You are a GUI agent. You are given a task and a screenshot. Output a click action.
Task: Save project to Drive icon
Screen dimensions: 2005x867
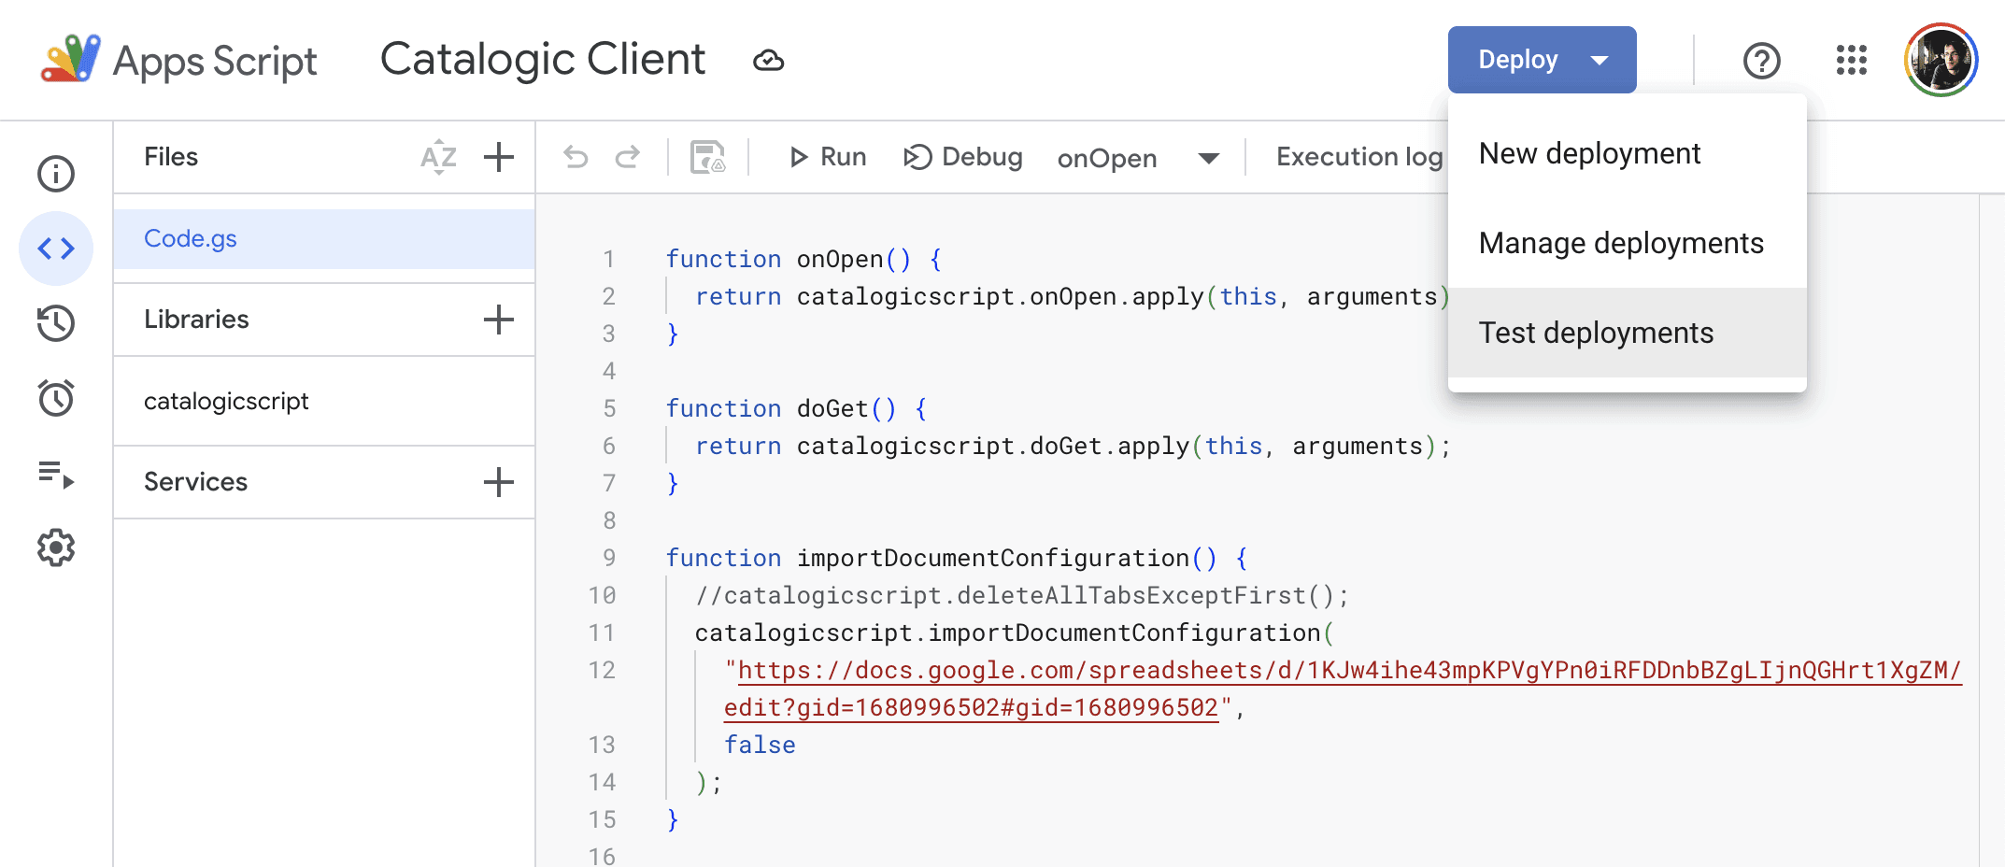click(x=707, y=157)
